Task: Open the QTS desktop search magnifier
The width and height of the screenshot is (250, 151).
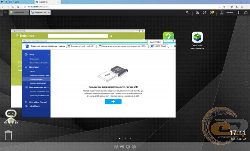Action: (x=187, y=13)
